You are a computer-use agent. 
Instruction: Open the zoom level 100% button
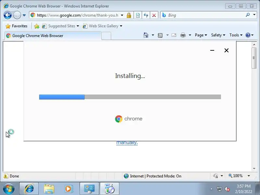point(236,176)
